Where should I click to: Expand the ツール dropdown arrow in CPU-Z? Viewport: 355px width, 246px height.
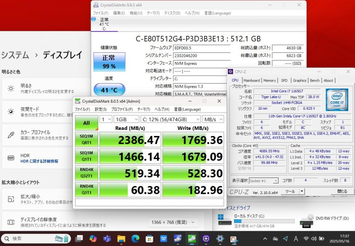point(302,191)
